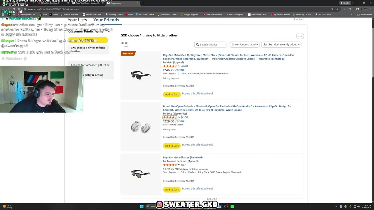Open the Netflix bookmark
This screenshot has height=210, width=374.
coord(129,15)
